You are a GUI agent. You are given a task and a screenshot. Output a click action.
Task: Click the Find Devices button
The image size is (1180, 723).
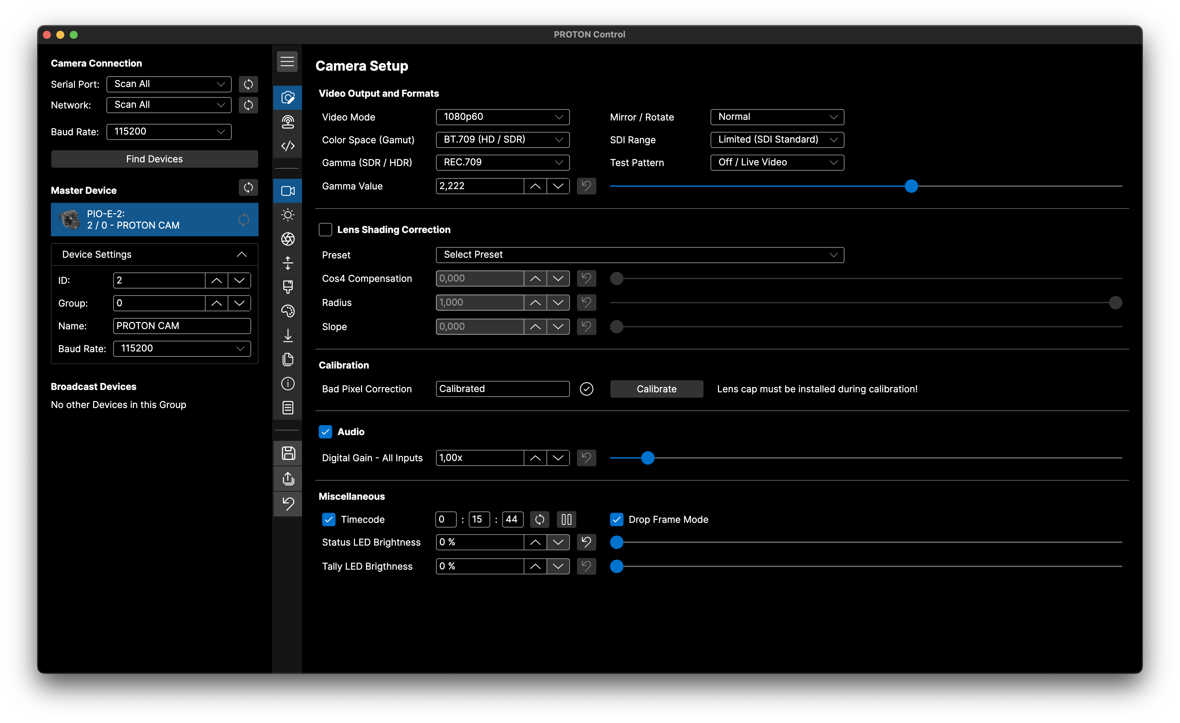point(154,159)
